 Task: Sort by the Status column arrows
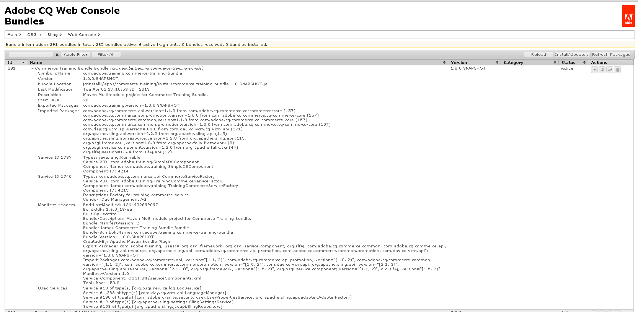(x=584, y=62)
